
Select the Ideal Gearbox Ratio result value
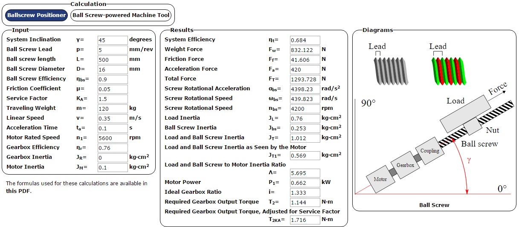[305, 193]
